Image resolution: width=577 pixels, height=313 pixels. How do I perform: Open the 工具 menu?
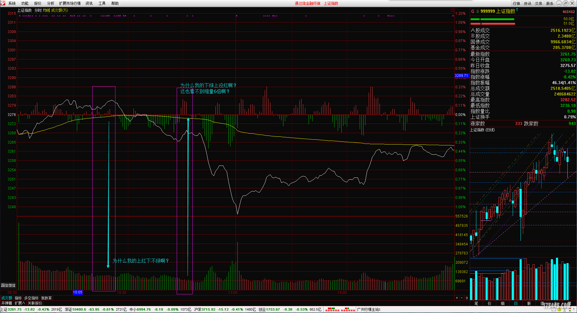tap(102, 3)
